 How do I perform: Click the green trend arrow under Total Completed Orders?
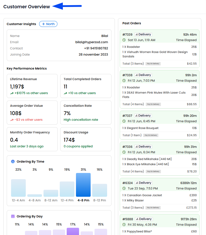point(65,93)
